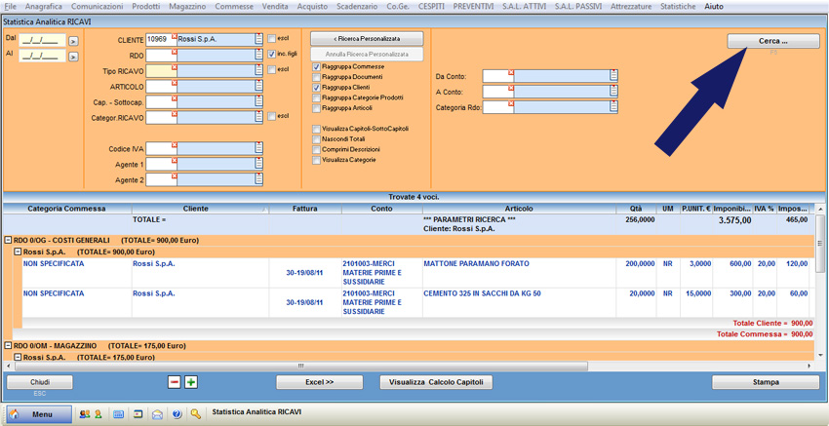829x426 pixels.
Task: Enable Raggruppa Documenti checkbox
Action: pos(316,77)
